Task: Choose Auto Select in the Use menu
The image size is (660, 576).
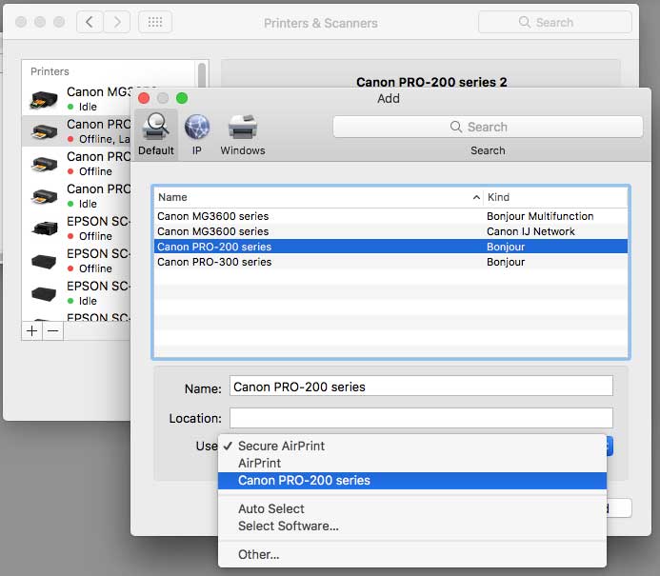Action: 412,508
